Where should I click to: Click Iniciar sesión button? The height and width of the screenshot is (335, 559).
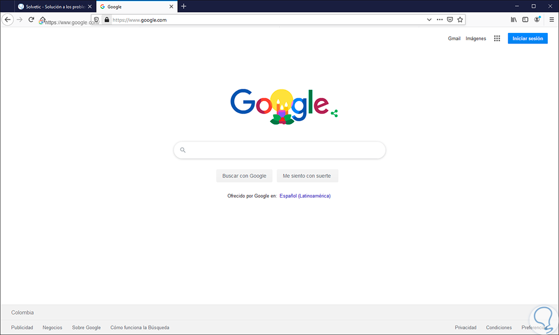pyautogui.click(x=528, y=39)
